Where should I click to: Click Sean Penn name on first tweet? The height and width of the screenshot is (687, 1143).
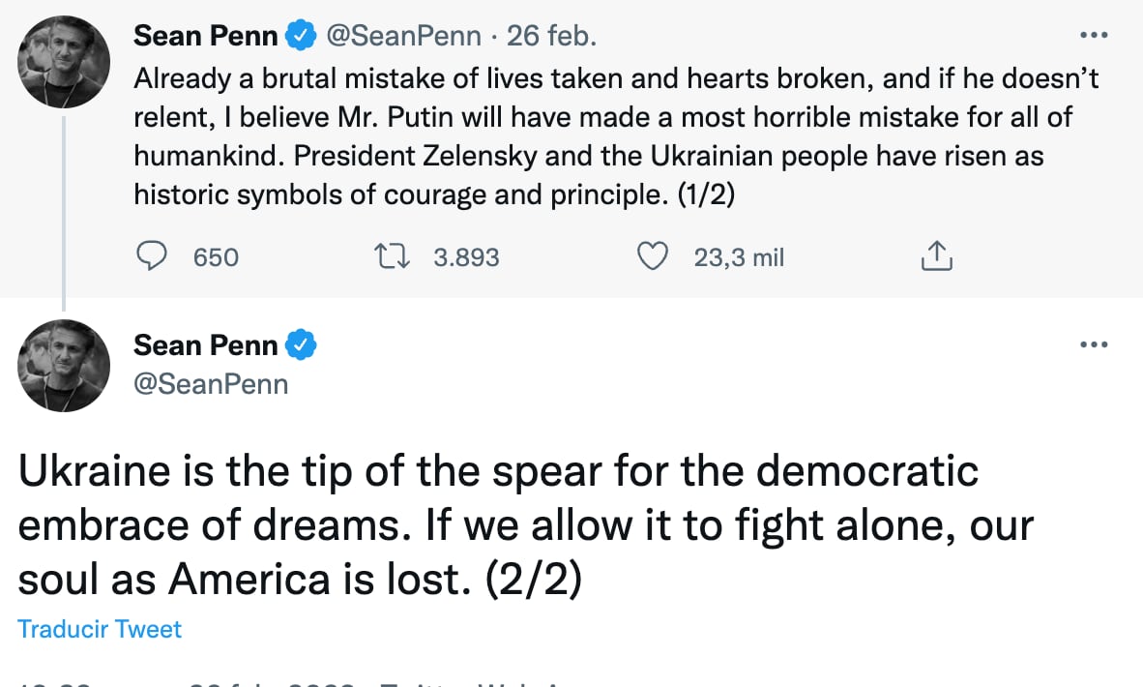pyautogui.click(x=205, y=36)
